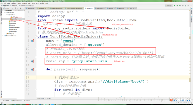This screenshot has height=105, width=193.
Task: Switch to the pipelines.py editor tab
Action: [100, 8]
